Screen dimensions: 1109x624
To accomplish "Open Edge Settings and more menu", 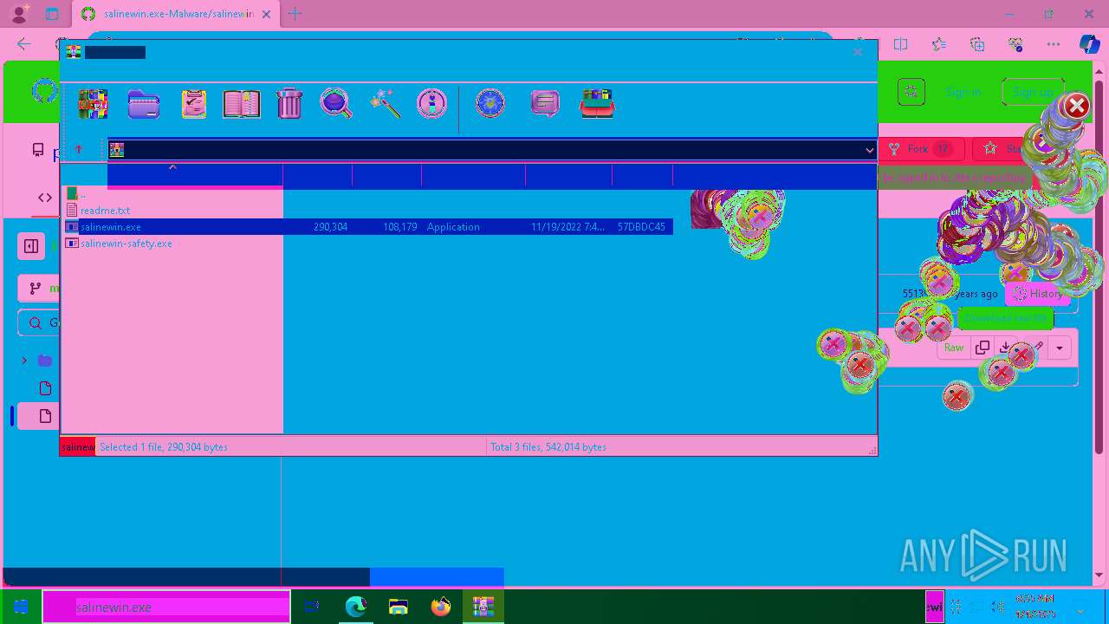I will coord(1054,44).
